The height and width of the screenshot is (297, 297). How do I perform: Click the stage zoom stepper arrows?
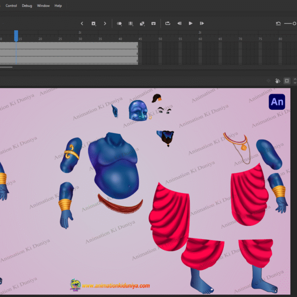295,81
